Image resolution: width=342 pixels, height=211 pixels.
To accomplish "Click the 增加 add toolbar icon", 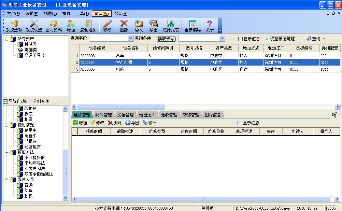I will click(x=71, y=26).
